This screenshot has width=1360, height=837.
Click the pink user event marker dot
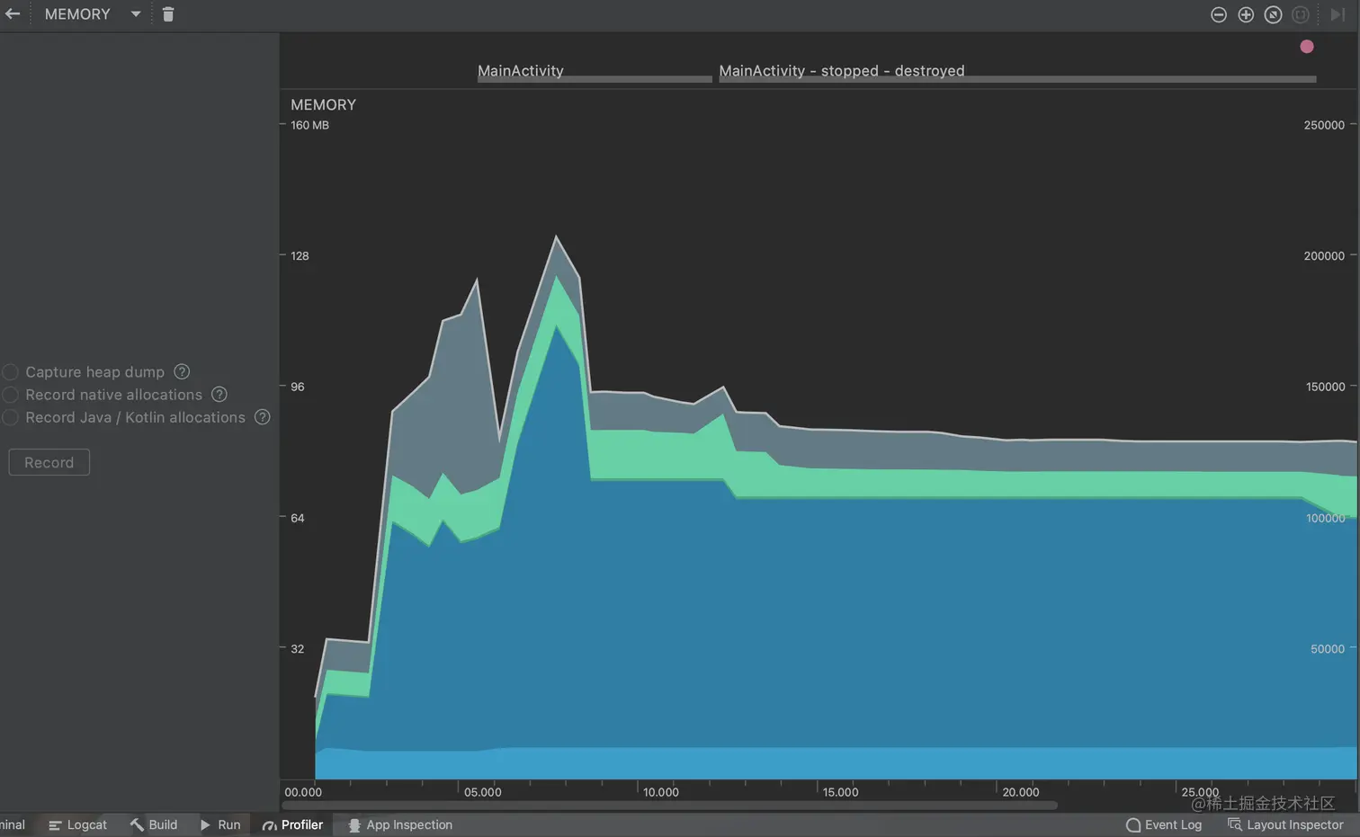(x=1307, y=47)
